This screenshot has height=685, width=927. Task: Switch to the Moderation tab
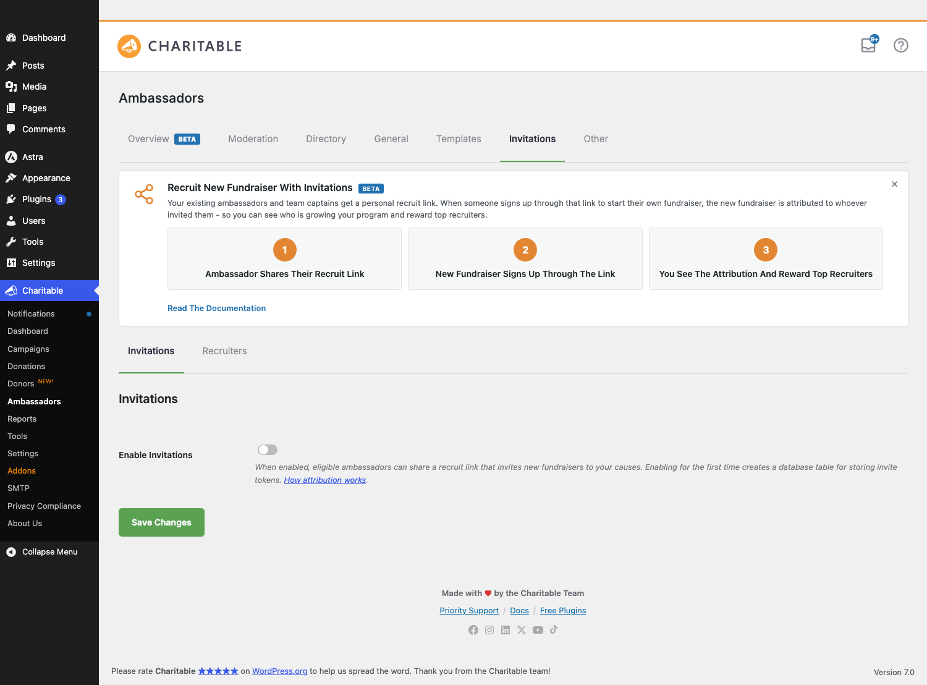pyautogui.click(x=253, y=139)
